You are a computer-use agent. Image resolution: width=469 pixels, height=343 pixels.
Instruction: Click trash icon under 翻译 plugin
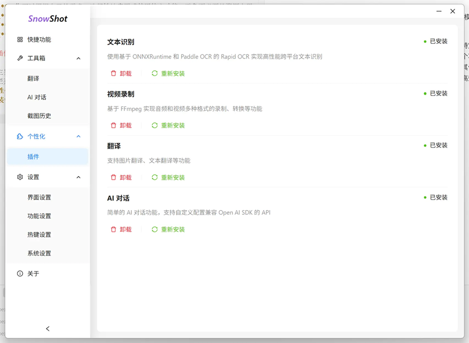coord(113,177)
